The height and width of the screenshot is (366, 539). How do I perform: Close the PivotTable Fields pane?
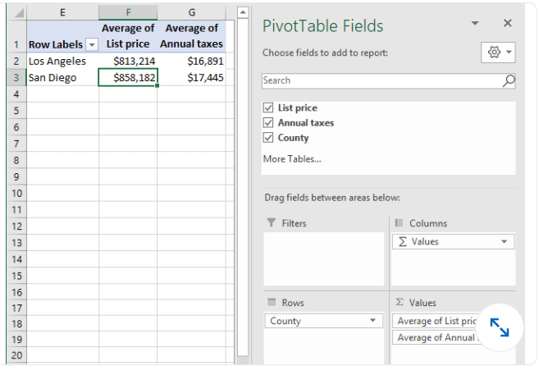coord(507,24)
